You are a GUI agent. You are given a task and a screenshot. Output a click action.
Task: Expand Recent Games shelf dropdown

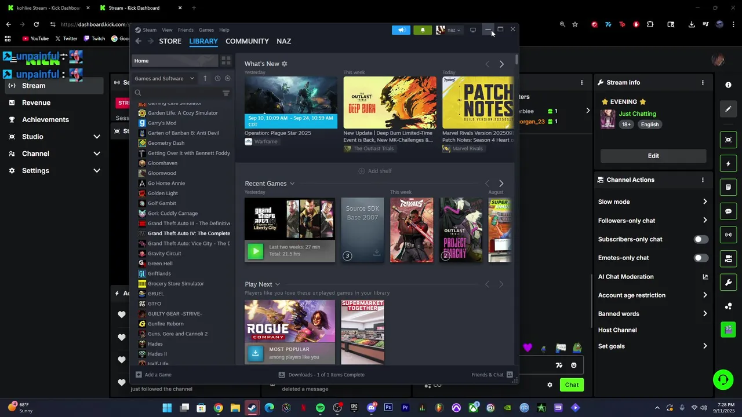(x=292, y=184)
